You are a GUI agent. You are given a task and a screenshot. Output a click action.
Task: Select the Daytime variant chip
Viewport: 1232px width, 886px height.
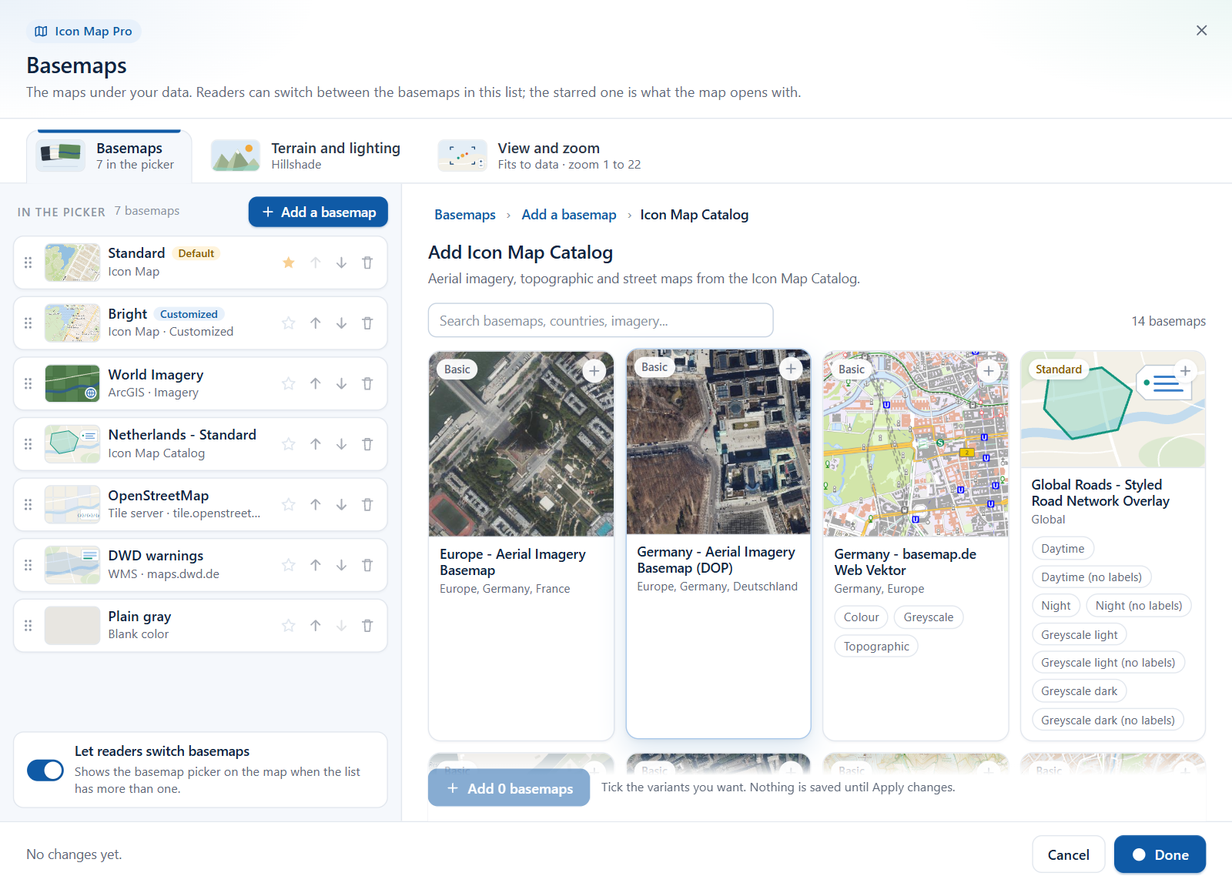coord(1063,549)
